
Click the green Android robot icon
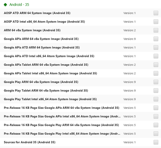click(5, 5)
